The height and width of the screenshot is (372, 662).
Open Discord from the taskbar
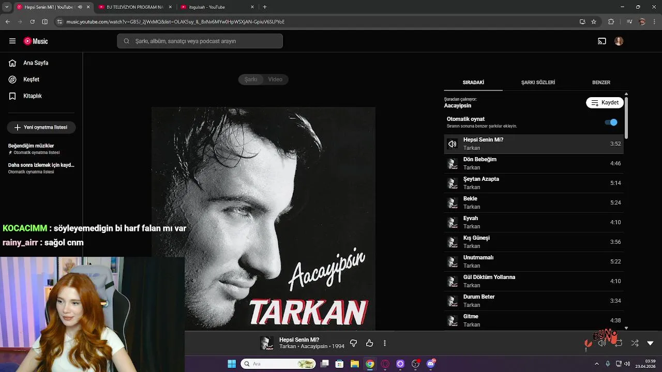(431, 364)
